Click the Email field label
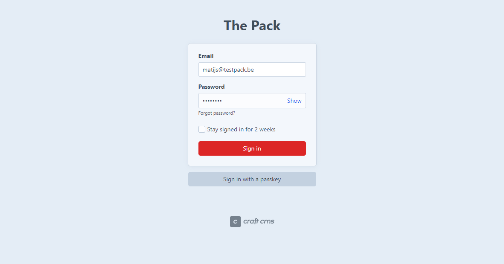Image resolution: width=504 pixels, height=264 pixels. pos(206,56)
